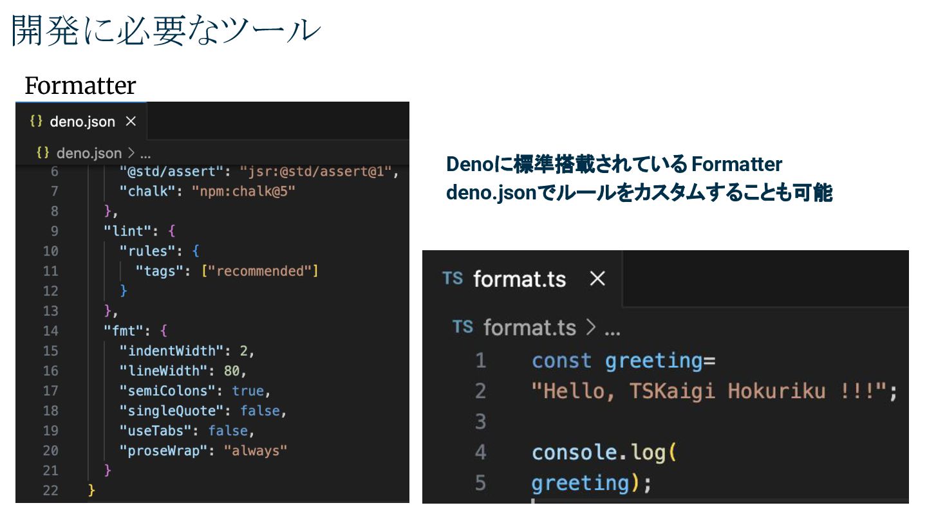This screenshot has width=927, height=521.
Task: Click deno.json in the breadcrumb path
Action: coord(89,153)
